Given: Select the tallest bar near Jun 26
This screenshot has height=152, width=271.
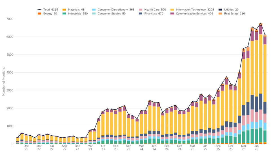Looking at the screenshot, I should [261, 83].
